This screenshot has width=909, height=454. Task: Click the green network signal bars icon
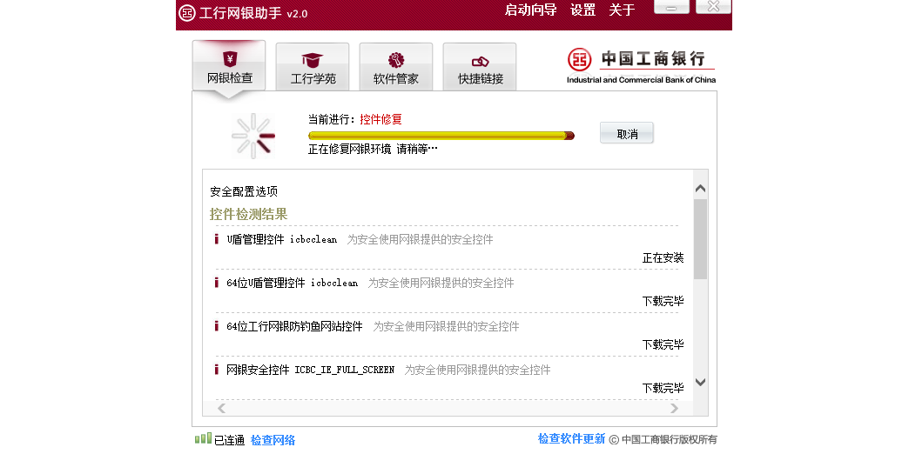pyautogui.click(x=203, y=438)
